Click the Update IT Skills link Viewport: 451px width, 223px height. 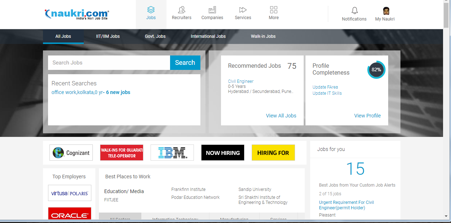pos(327,93)
